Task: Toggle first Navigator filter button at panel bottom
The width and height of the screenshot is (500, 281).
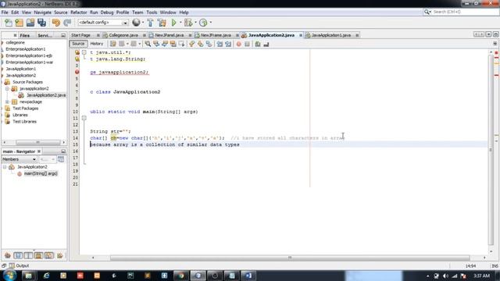Action: point(8,255)
